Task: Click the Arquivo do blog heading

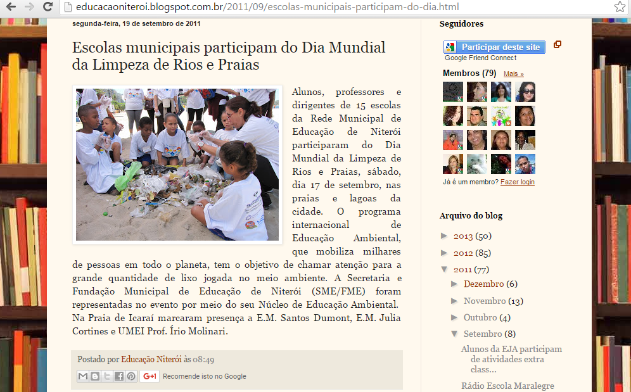Action: (471, 216)
